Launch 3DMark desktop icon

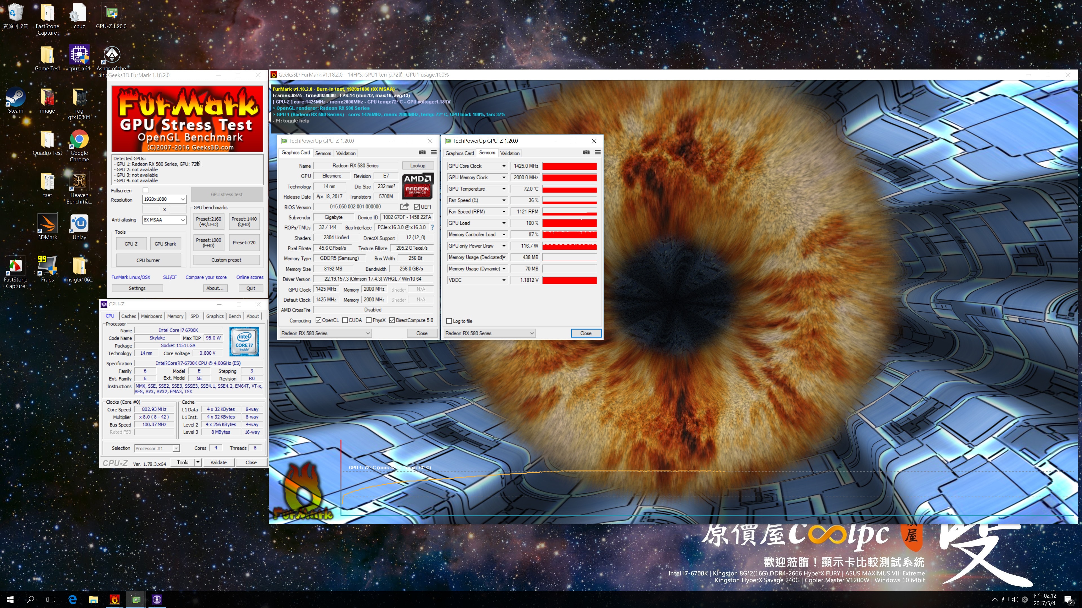click(x=47, y=227)
